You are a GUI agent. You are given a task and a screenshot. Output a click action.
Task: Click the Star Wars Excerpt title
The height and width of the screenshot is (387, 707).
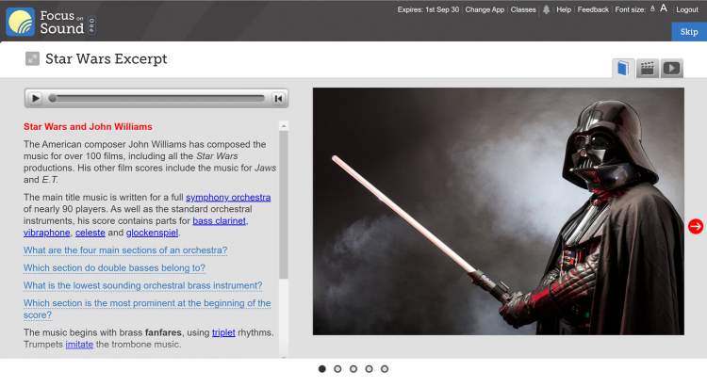pos(107,58)
